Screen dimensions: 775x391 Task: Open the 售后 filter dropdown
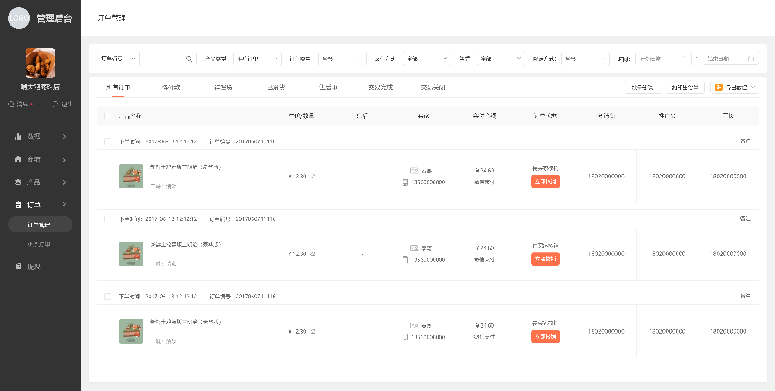[x=501, y=59]
